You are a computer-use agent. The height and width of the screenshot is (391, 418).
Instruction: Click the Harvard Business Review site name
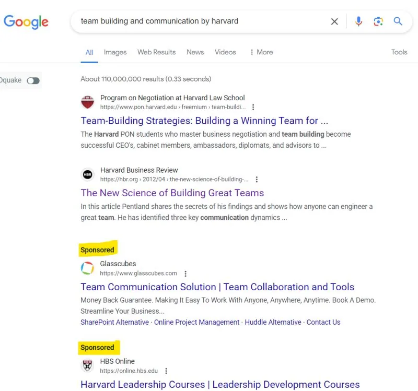point(139,170)
